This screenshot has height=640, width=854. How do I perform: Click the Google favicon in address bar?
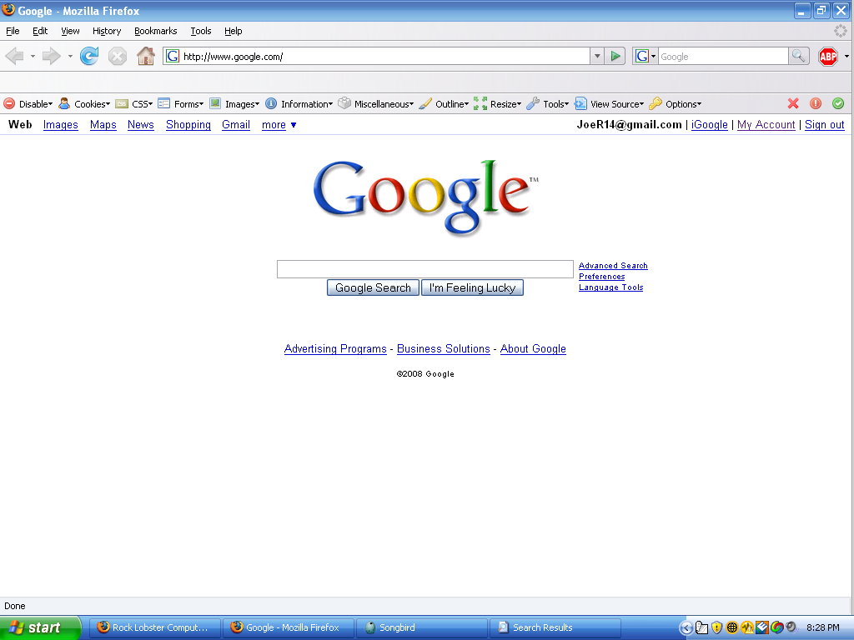click(x=173, y=56)
